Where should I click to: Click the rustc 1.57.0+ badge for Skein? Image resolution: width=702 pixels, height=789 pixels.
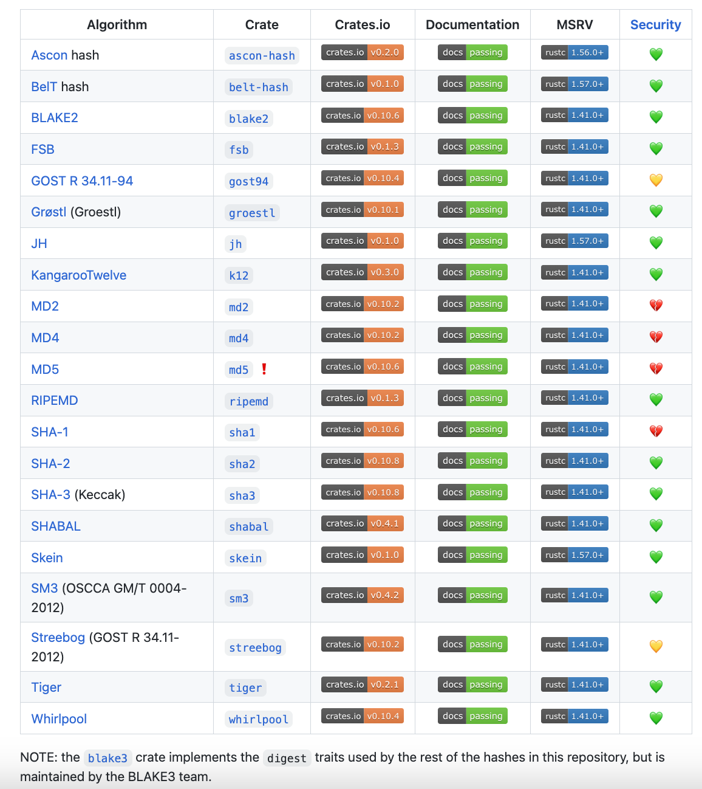pyautogui.click(x=574, y=555)
